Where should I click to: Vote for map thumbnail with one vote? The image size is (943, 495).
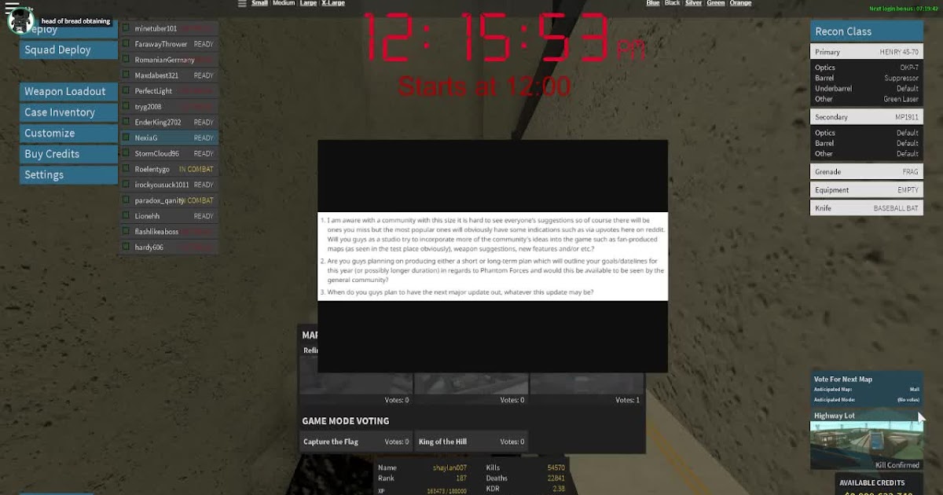point(587,383)
